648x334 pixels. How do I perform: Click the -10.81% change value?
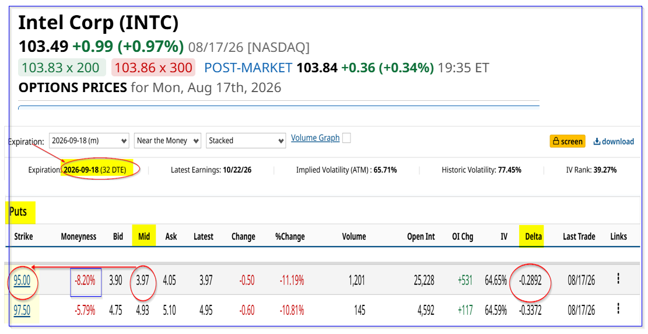coord(292,310)
